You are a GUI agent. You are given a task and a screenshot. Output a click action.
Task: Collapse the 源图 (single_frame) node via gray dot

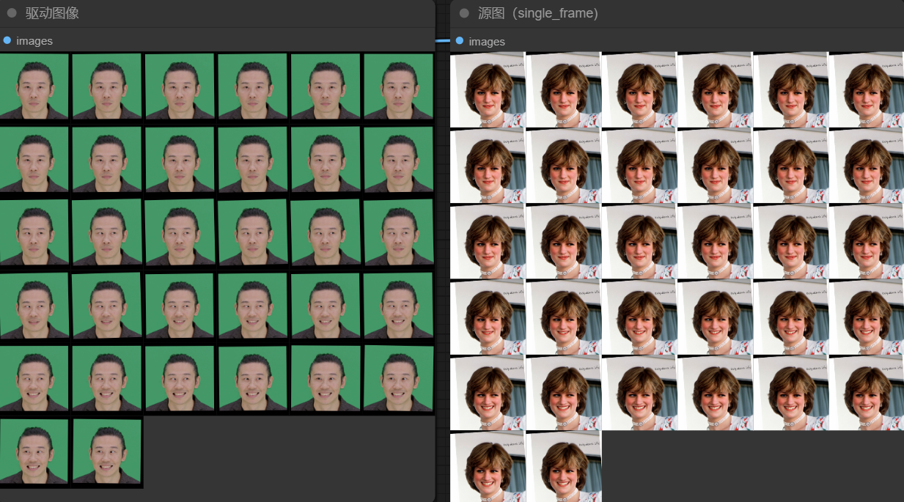pyautogui.click(x=464, y=13)
